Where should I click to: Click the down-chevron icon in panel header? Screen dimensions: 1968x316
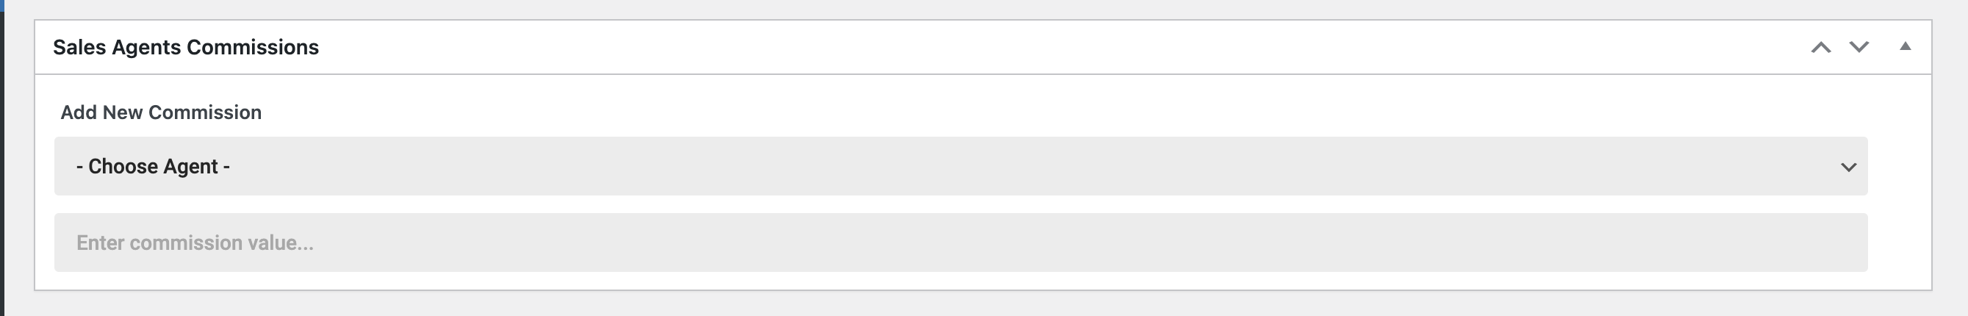click(1859, 47)
